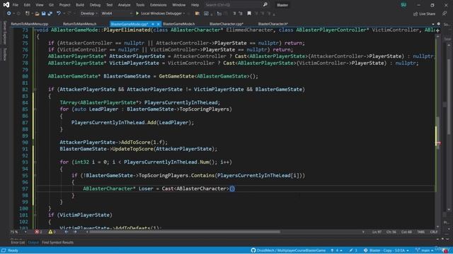
Task: Click the main branch selector
Action: point(425,250)
